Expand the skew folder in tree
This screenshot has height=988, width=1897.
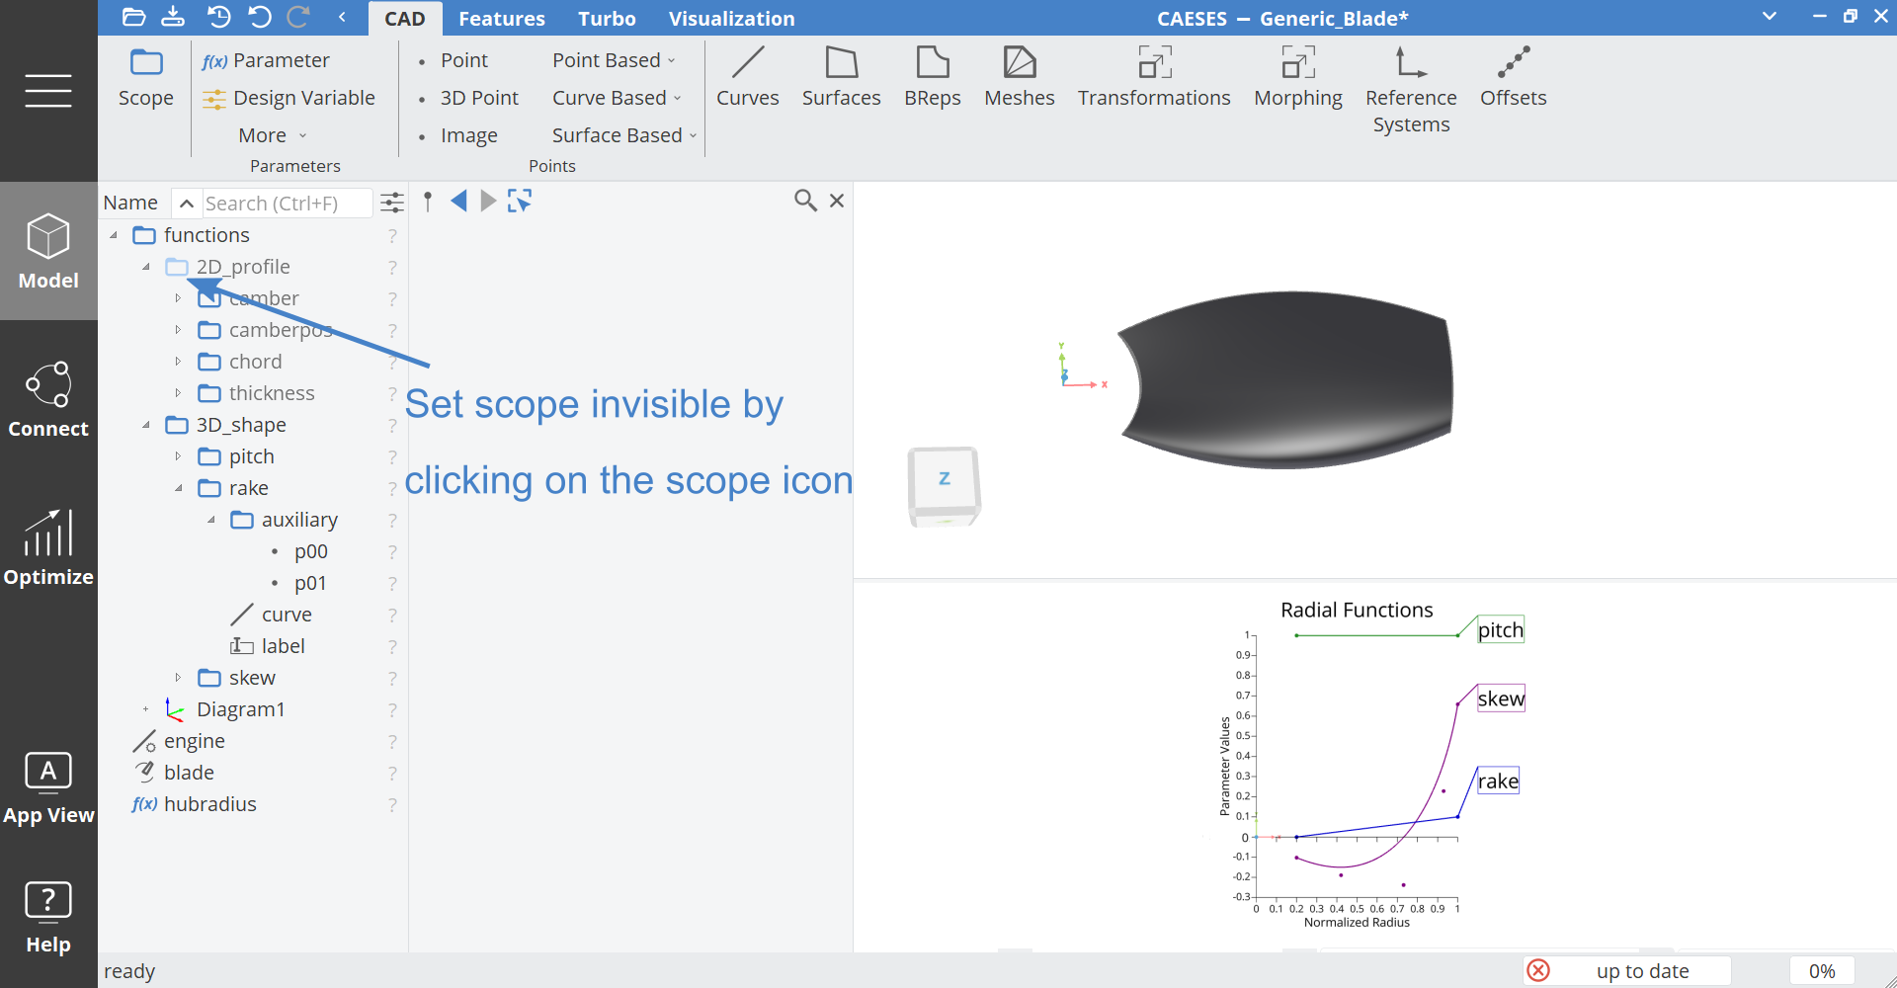(178, 678)
